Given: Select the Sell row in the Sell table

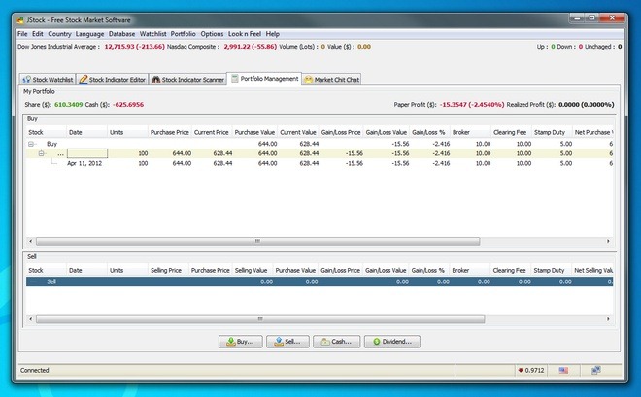Looking at the screenshot, I should coord(320,281).
